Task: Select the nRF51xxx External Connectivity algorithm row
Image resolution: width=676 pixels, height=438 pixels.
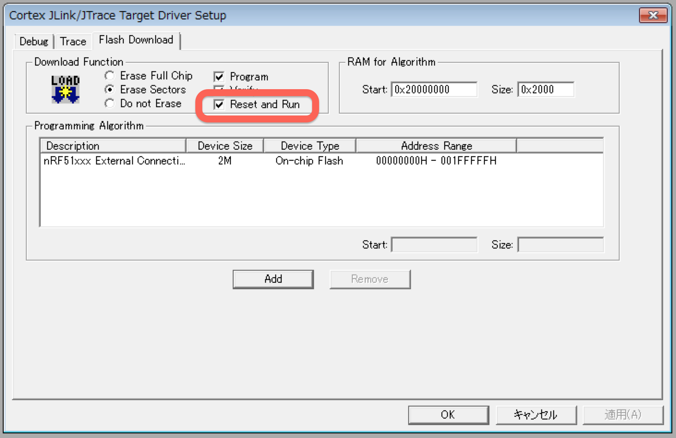Action: [x=114, y=161]
